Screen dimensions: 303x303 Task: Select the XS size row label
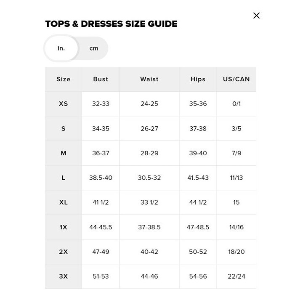point(64,104)
